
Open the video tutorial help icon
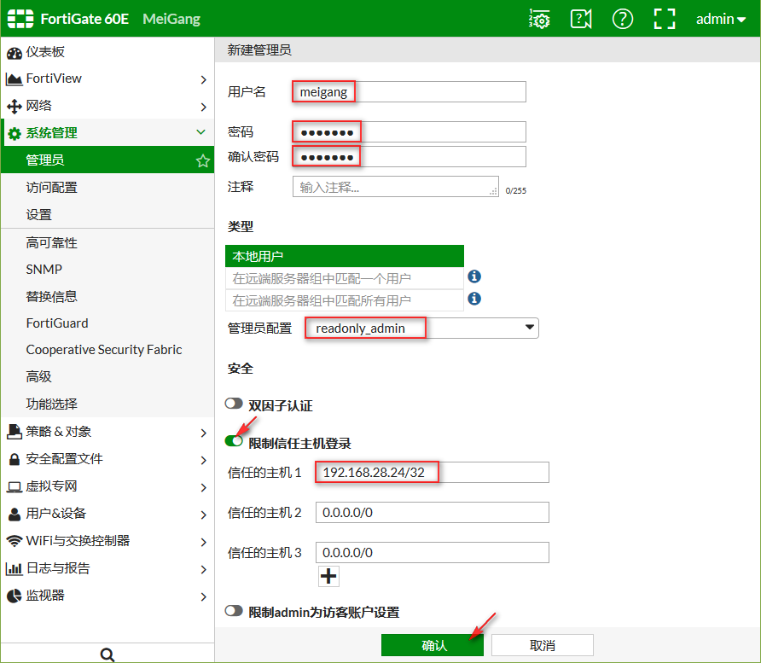[581, 19]
